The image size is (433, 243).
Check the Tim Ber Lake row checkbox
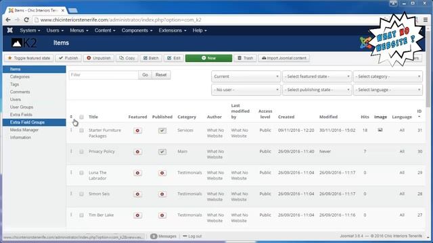click(x=81, y=215)
